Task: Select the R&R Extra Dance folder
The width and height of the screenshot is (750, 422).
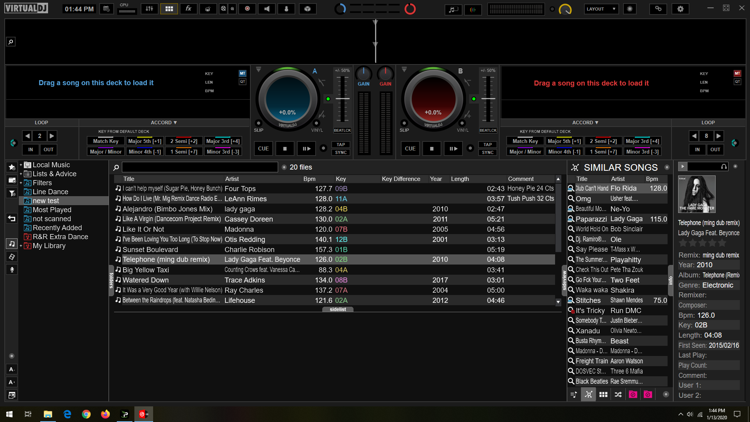Action: [60, 237]
